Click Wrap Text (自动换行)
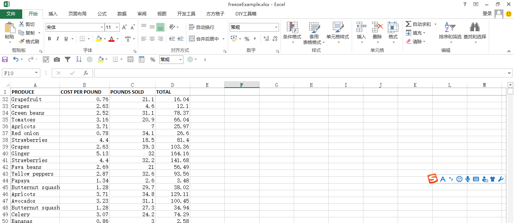 tap(201, 27)
